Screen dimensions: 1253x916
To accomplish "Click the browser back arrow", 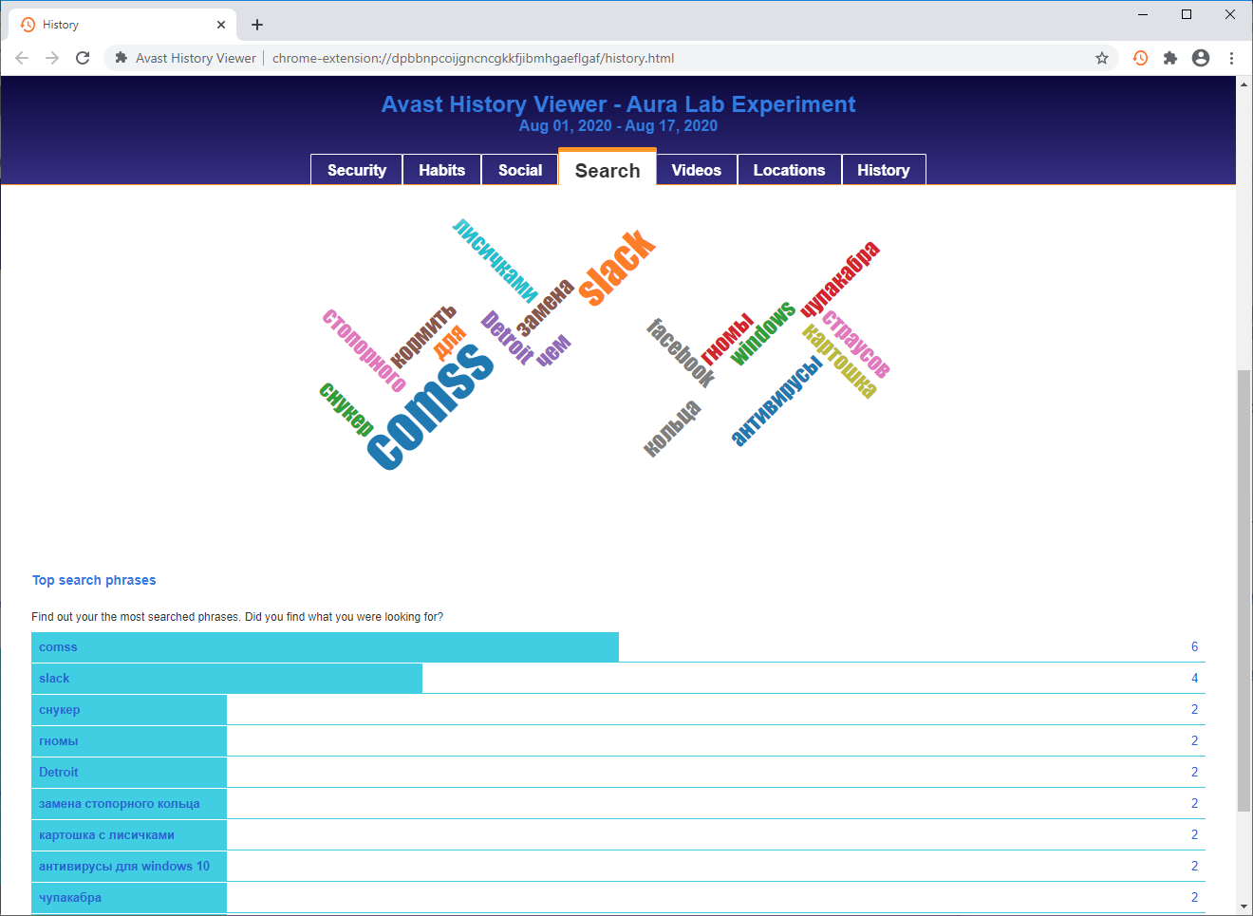I will 22,58.
